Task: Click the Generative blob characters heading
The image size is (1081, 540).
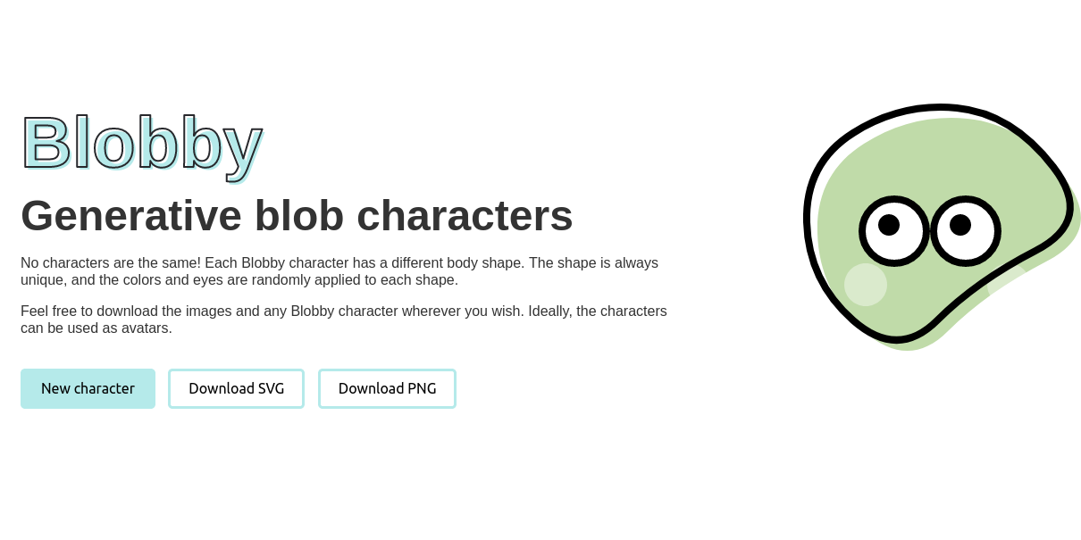Action: 297,215
